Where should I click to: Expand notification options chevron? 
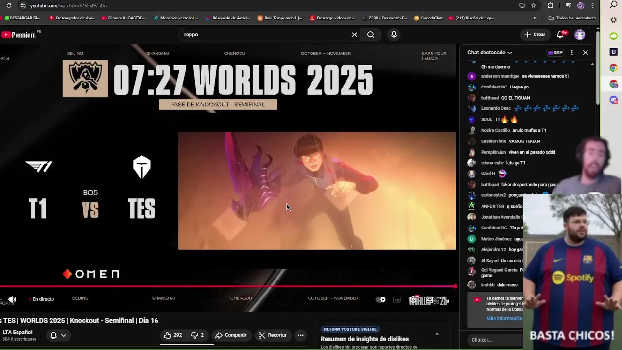(64, 335)
